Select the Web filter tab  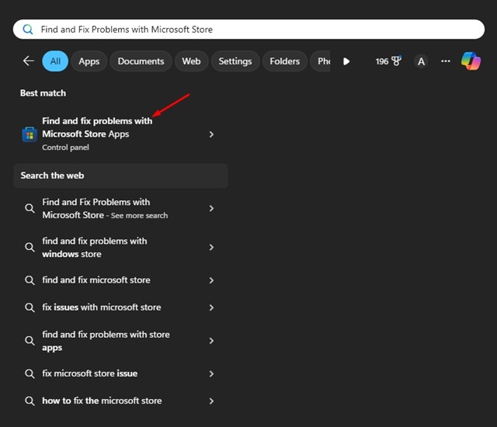tap(191, 61)
